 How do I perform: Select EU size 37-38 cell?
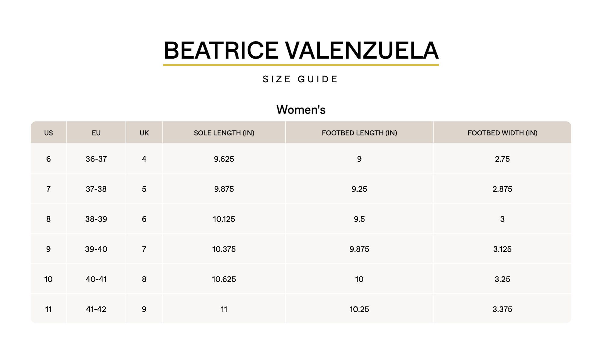pyautogui.click(x=96, y=189)
